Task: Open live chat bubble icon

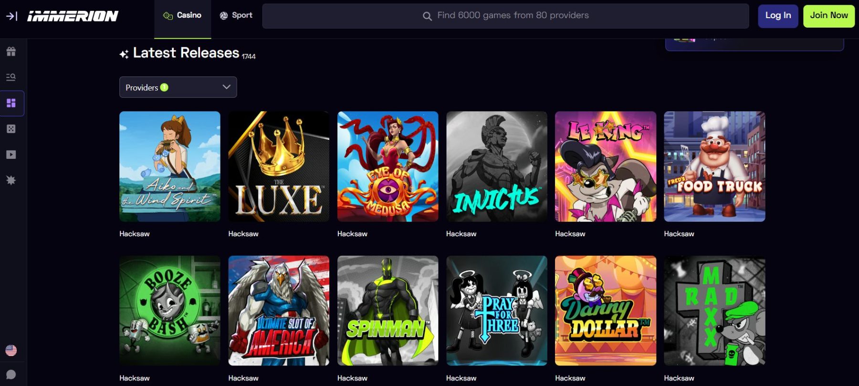Action: tap(11, 375)
